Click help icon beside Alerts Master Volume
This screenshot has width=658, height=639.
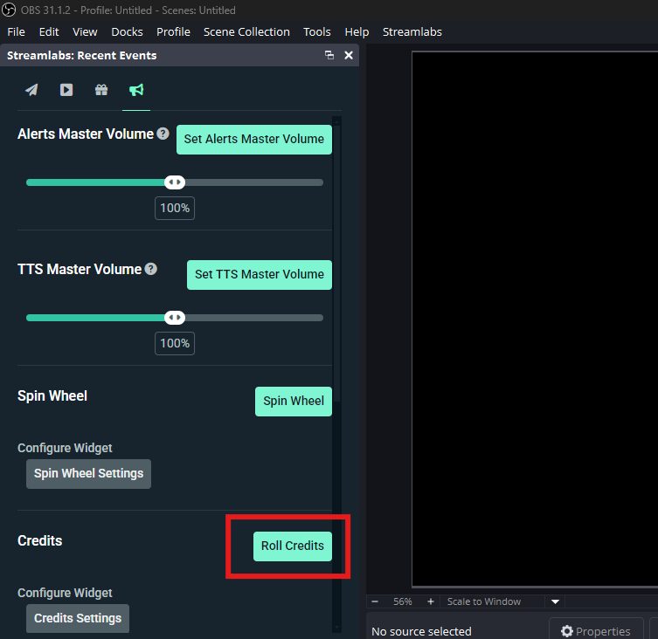click(163, 134)
